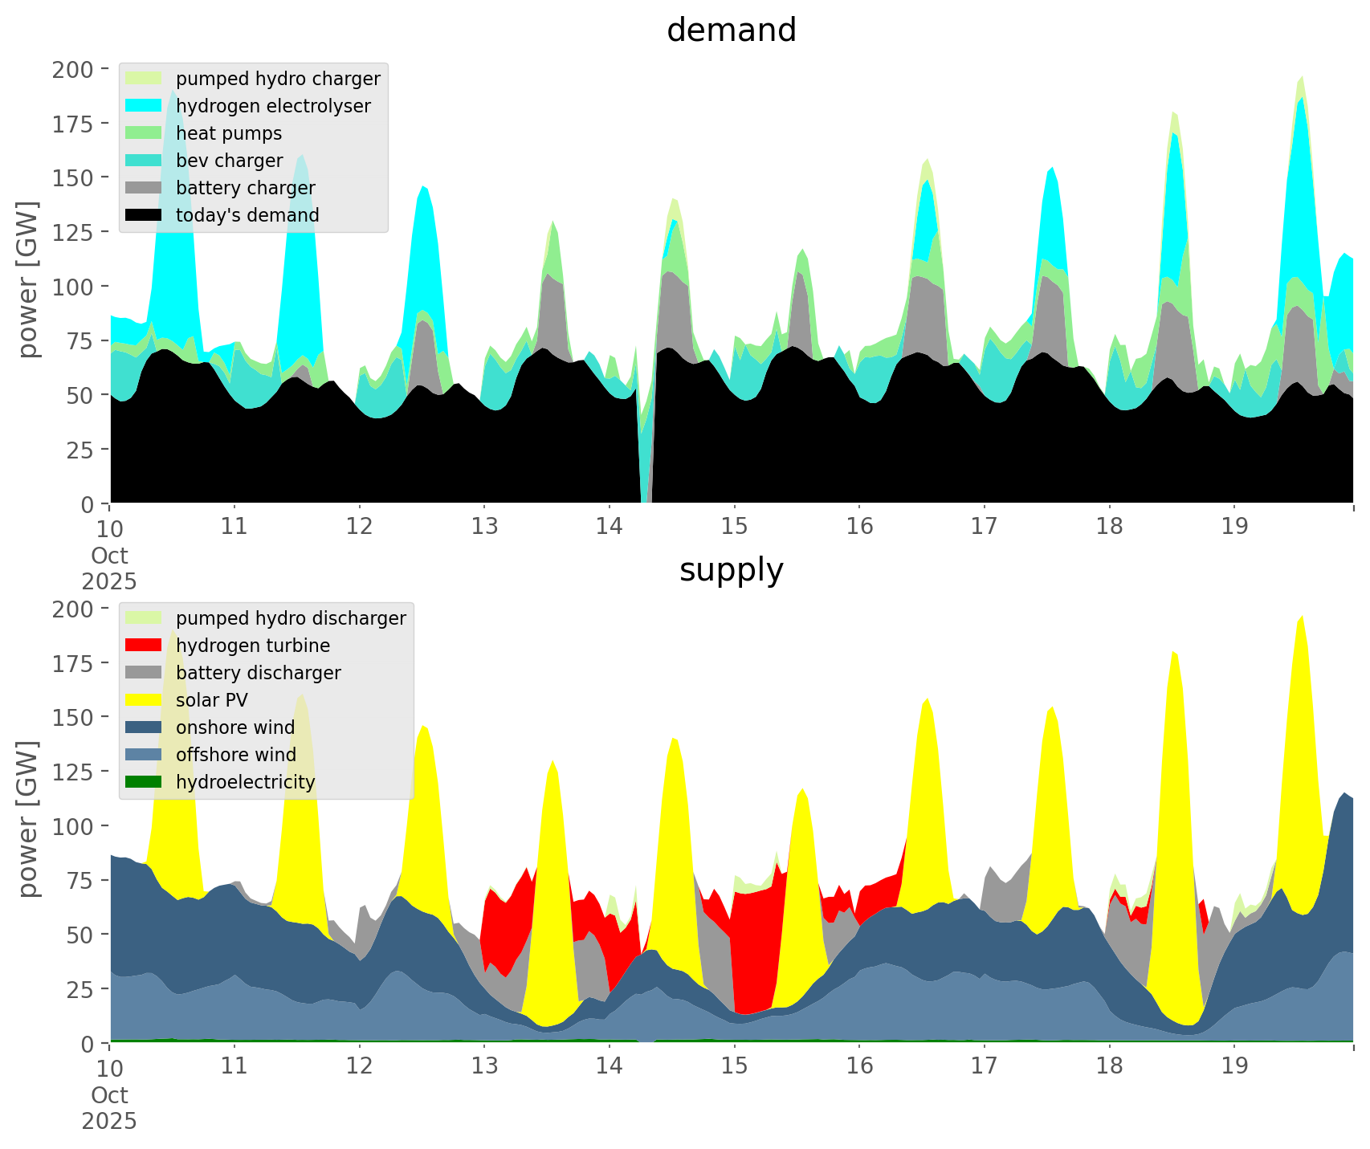Select the battery charger legend label

tap(245, 188)
